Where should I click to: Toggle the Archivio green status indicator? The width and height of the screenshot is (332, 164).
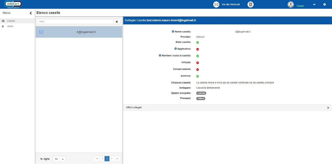197,76
